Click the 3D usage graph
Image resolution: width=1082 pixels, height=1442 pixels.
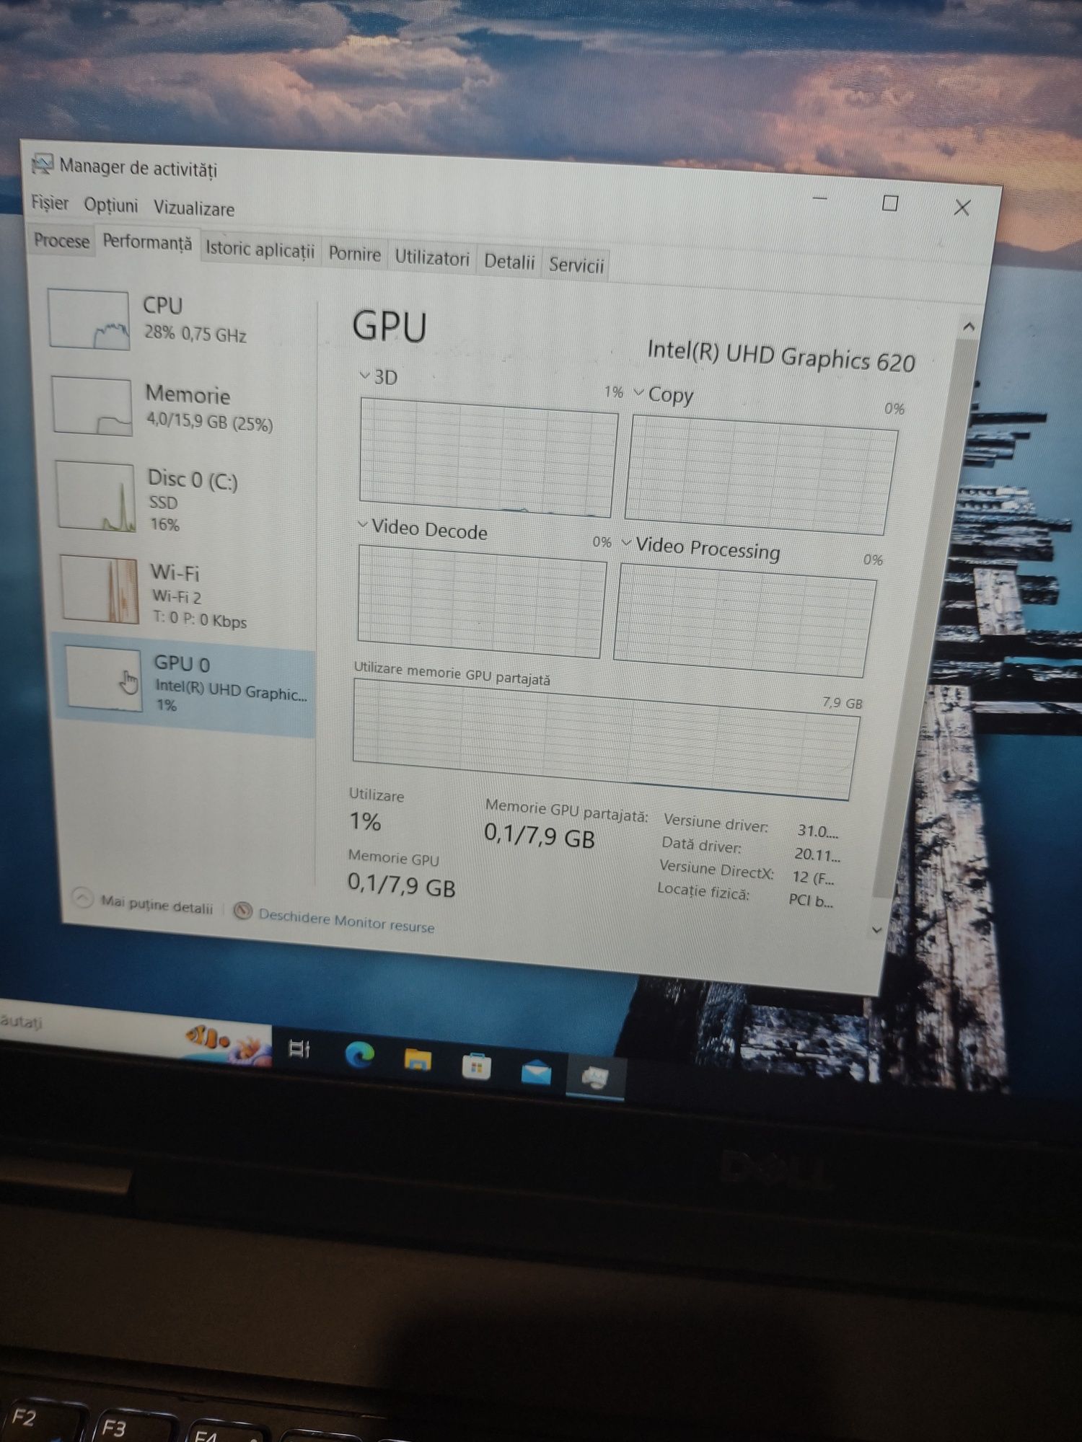pos(488,457)
